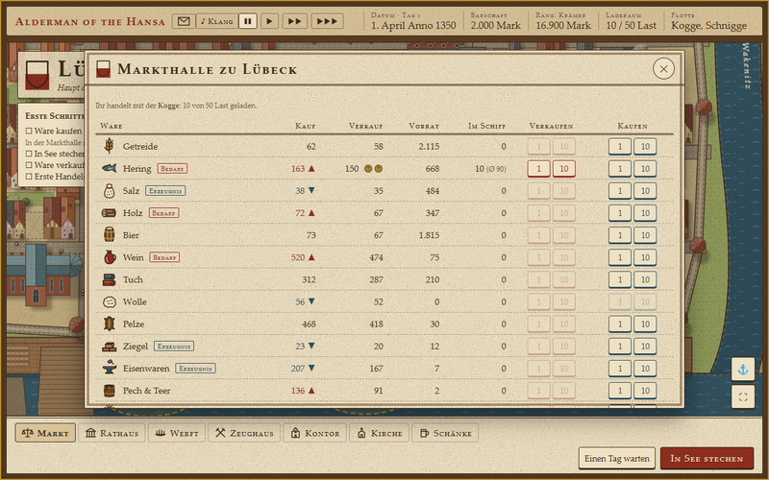Open the Kirche tab
This screenshot has width=769, height=480.
380,433
